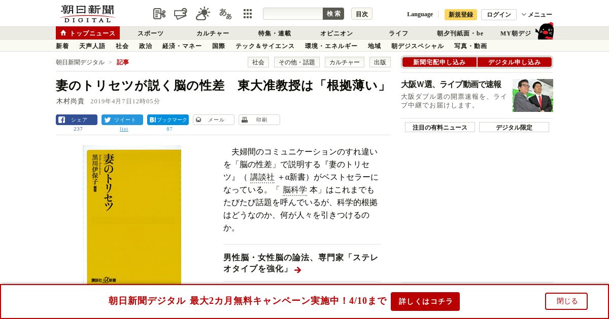Open related article 男性脳・女性脳の論法

(300, 263)
